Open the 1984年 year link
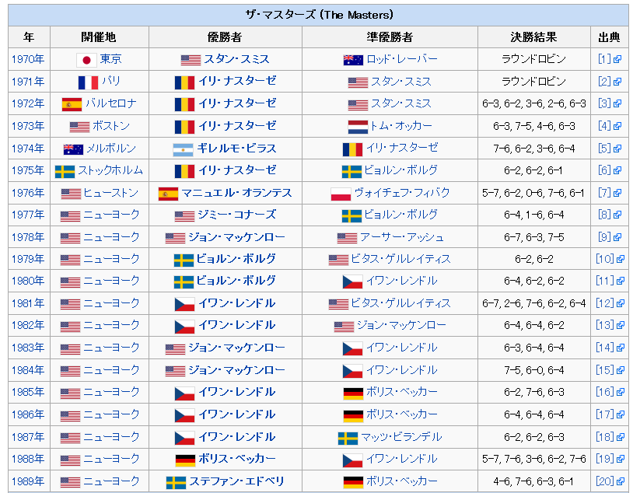 28,371
